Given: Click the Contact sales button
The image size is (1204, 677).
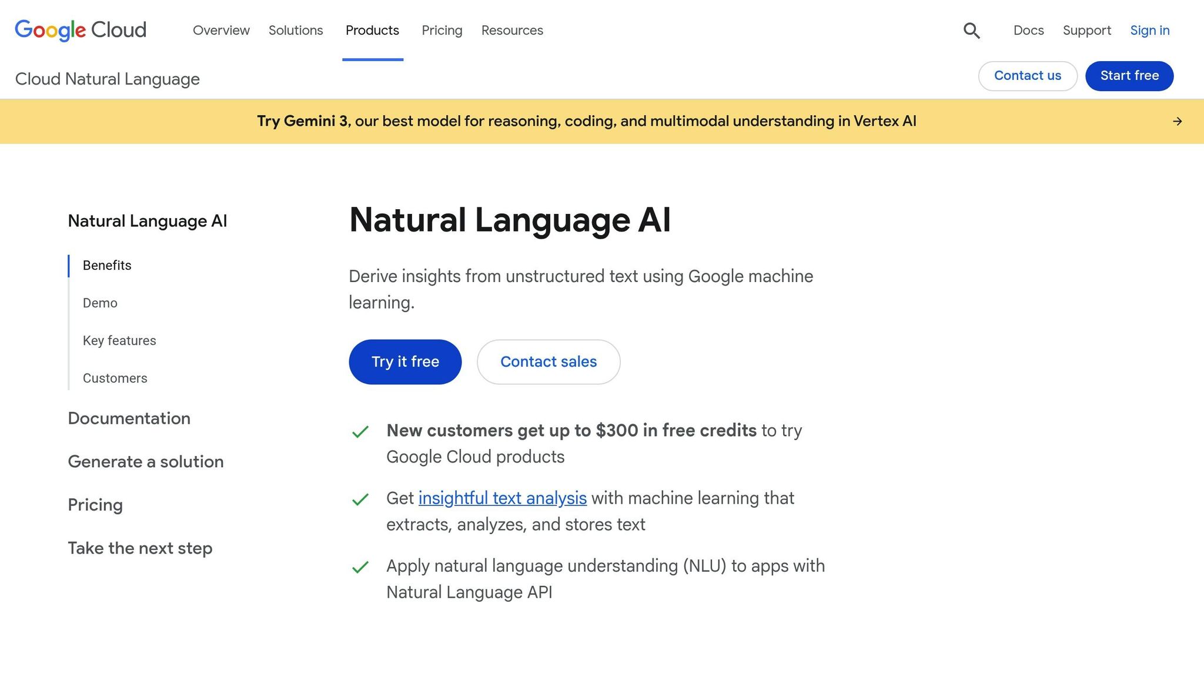Looking at the screenshot, I should (x=548, y=361).
